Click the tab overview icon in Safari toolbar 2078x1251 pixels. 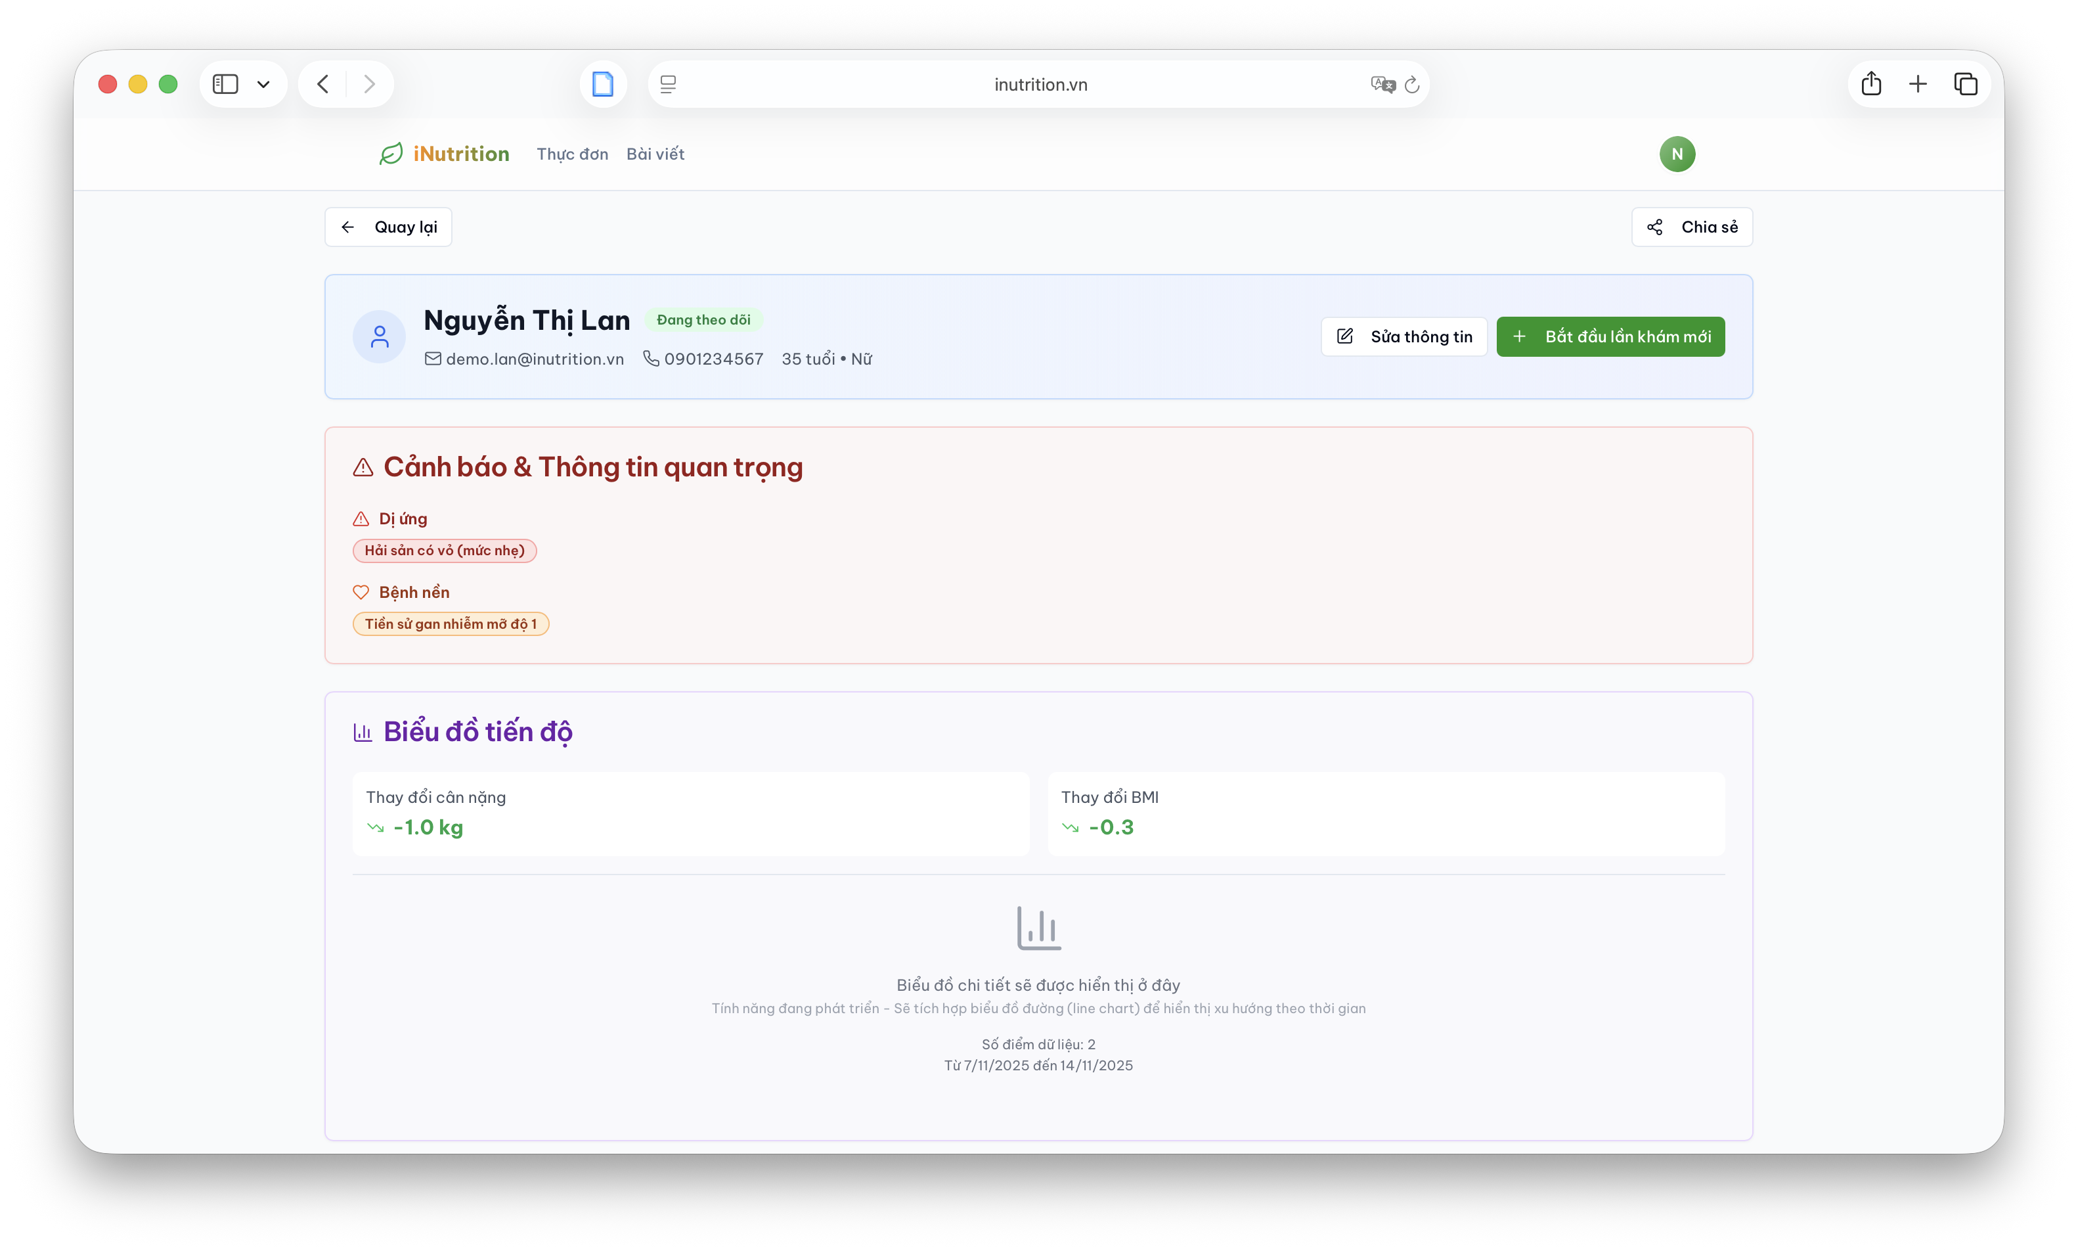tap(1966, 83)
